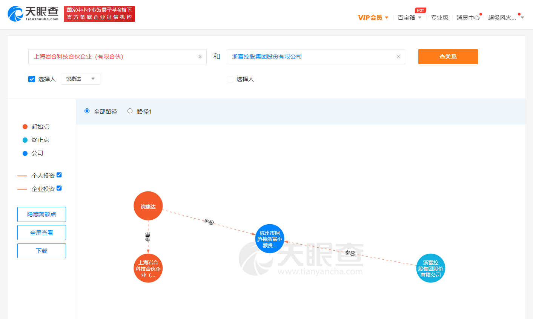Click the red official credit agency badge
The image size is (533, 319).
pyautogui.click(x=99, y=14)
